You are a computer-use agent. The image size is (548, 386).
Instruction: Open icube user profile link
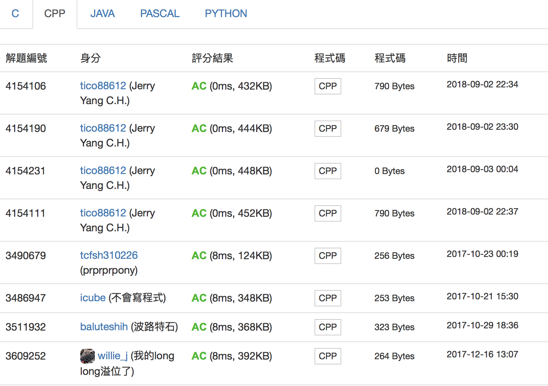(93, 298)
